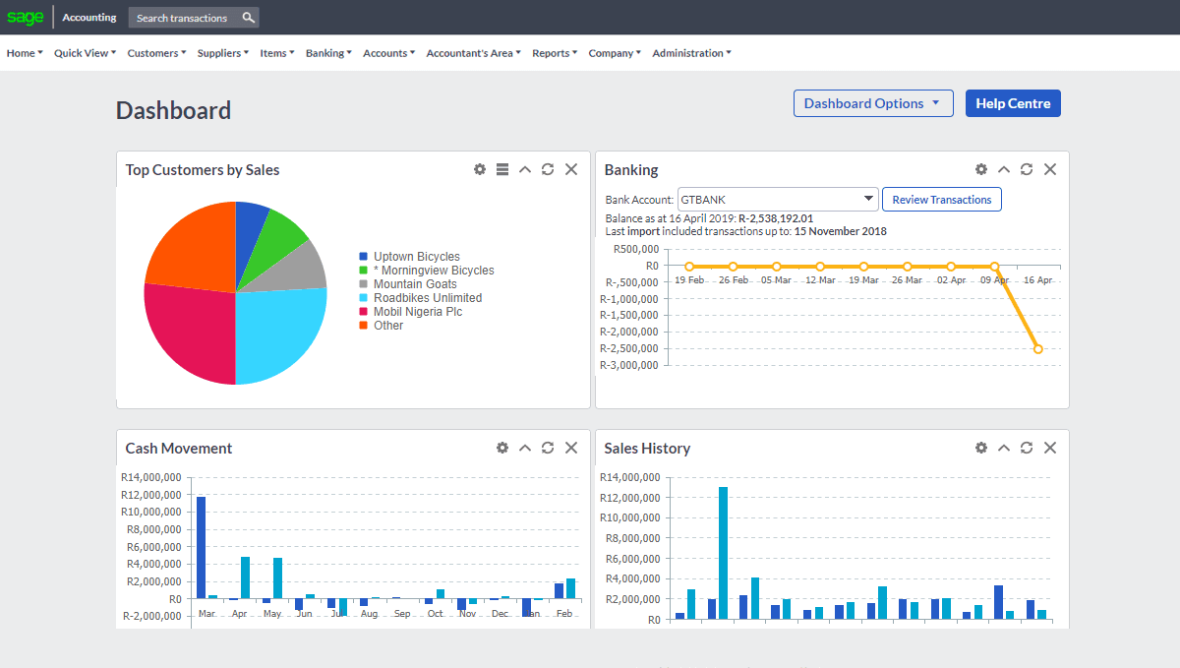Open the Dashboard Options dropdown
The image size is (1180, 668).
pyautogui.click(x=873, y=102)
